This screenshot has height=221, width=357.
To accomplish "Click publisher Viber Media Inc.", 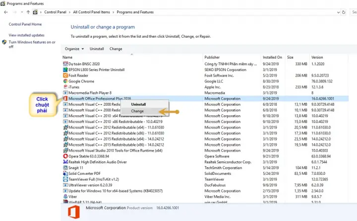I will 218,197.
